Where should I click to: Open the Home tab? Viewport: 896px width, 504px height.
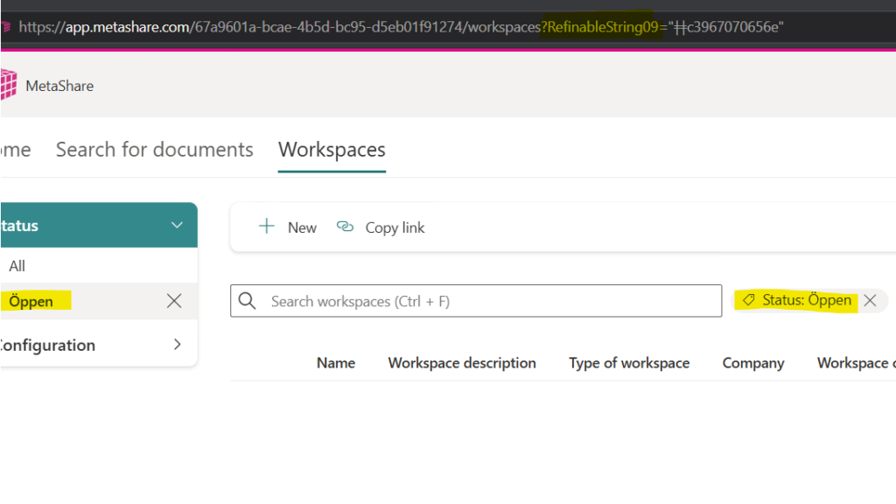16,150
